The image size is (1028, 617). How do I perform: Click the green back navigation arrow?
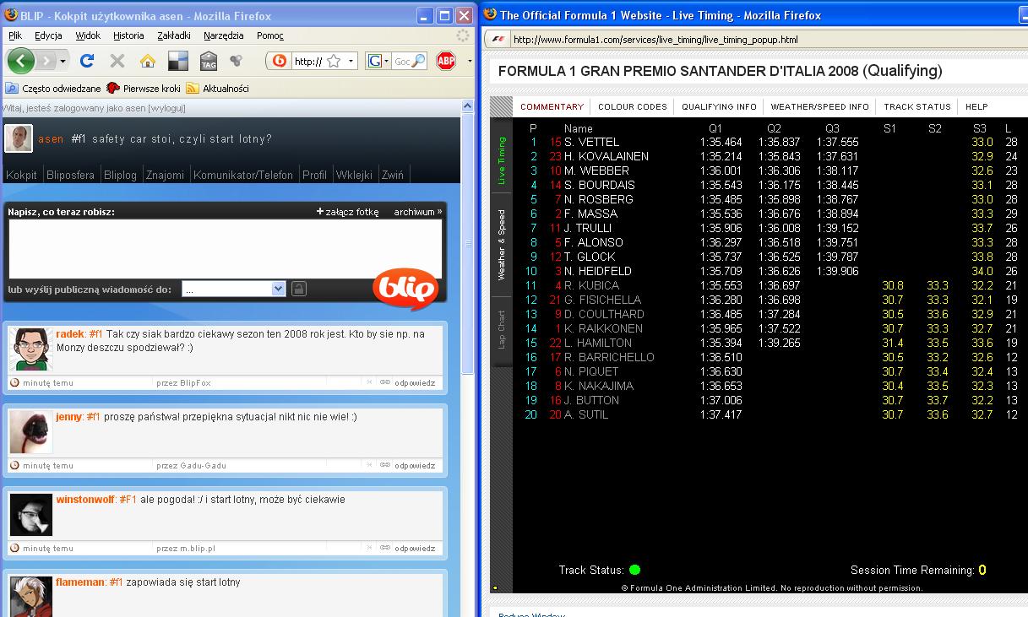coord(21,61)
